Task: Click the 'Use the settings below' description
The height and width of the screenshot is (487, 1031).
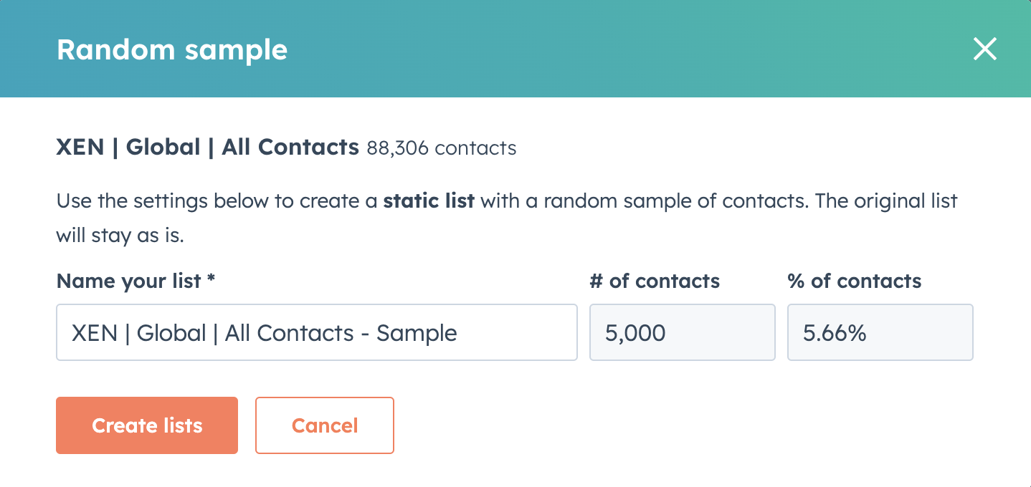Action: pos(215,201)
